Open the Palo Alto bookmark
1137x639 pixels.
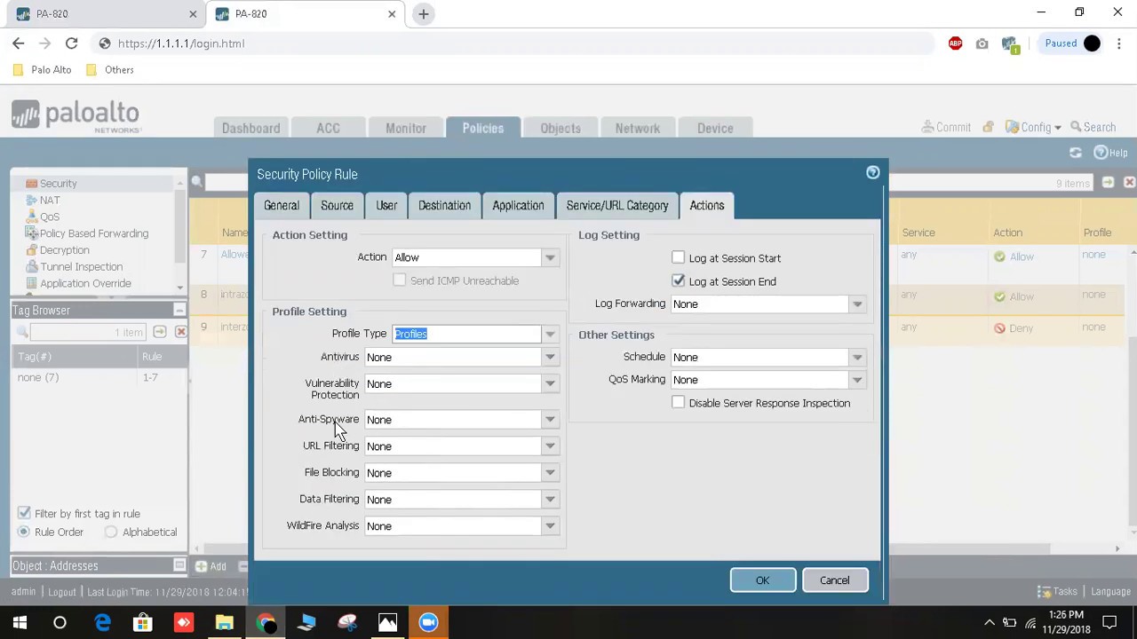[x=43, y=69]
